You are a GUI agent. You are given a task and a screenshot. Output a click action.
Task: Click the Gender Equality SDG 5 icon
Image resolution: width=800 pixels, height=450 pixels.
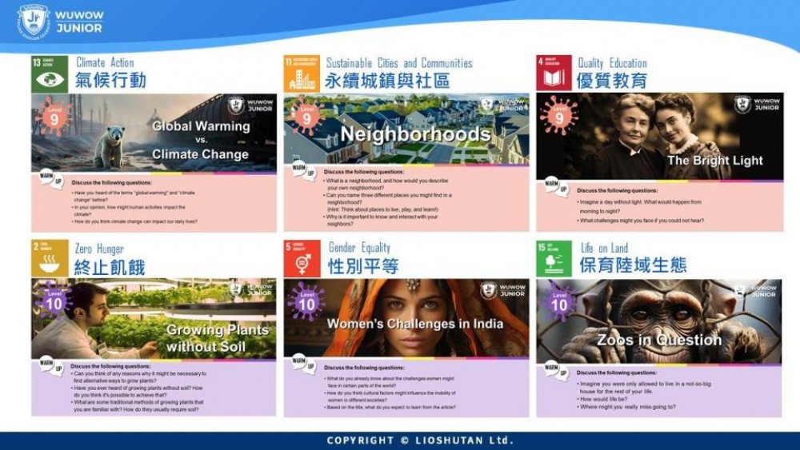coord(302,259)
